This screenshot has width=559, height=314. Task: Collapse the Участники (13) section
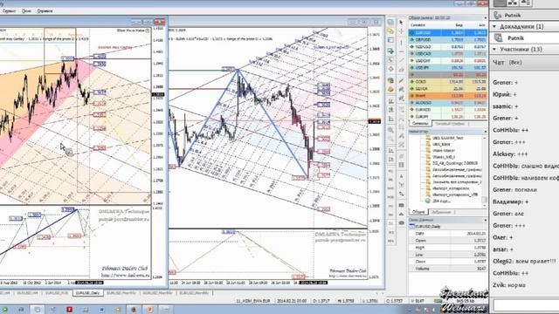[x=494, y=50]
